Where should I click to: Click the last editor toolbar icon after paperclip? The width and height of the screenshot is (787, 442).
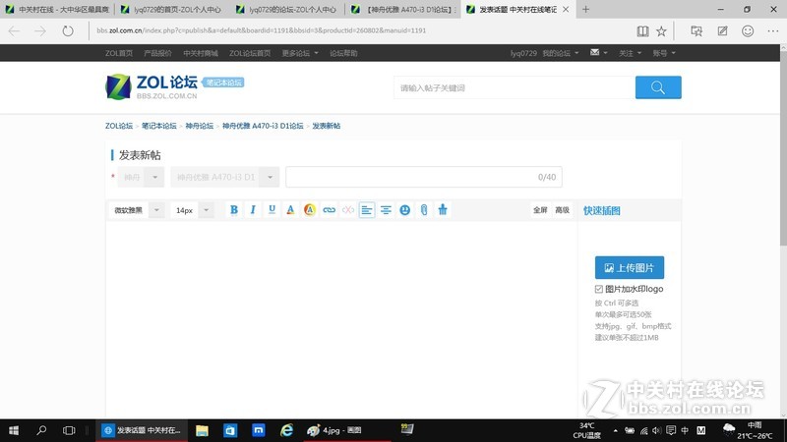click(443, 210)
